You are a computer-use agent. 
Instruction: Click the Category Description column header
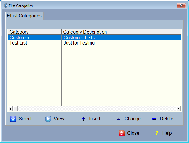click(121, 32)
